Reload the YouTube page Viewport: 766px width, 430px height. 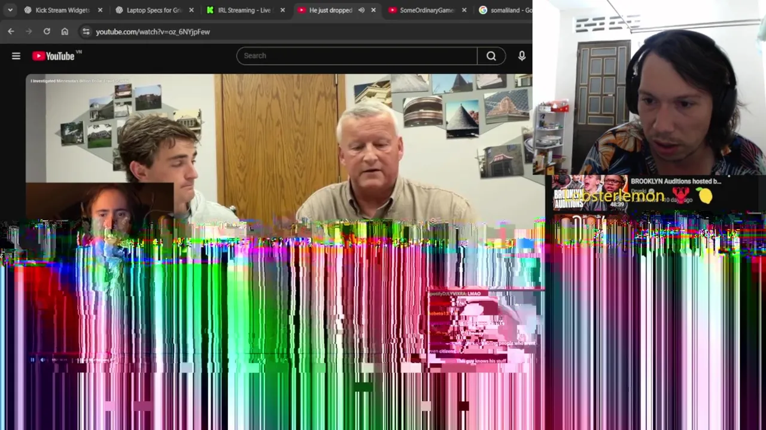point(47,31)
